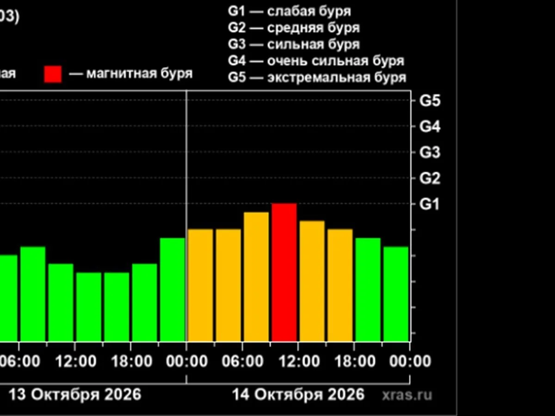Click the 06:00 time label for 14 October
This screenshot has width=555, height=416.
pos(243,361)
